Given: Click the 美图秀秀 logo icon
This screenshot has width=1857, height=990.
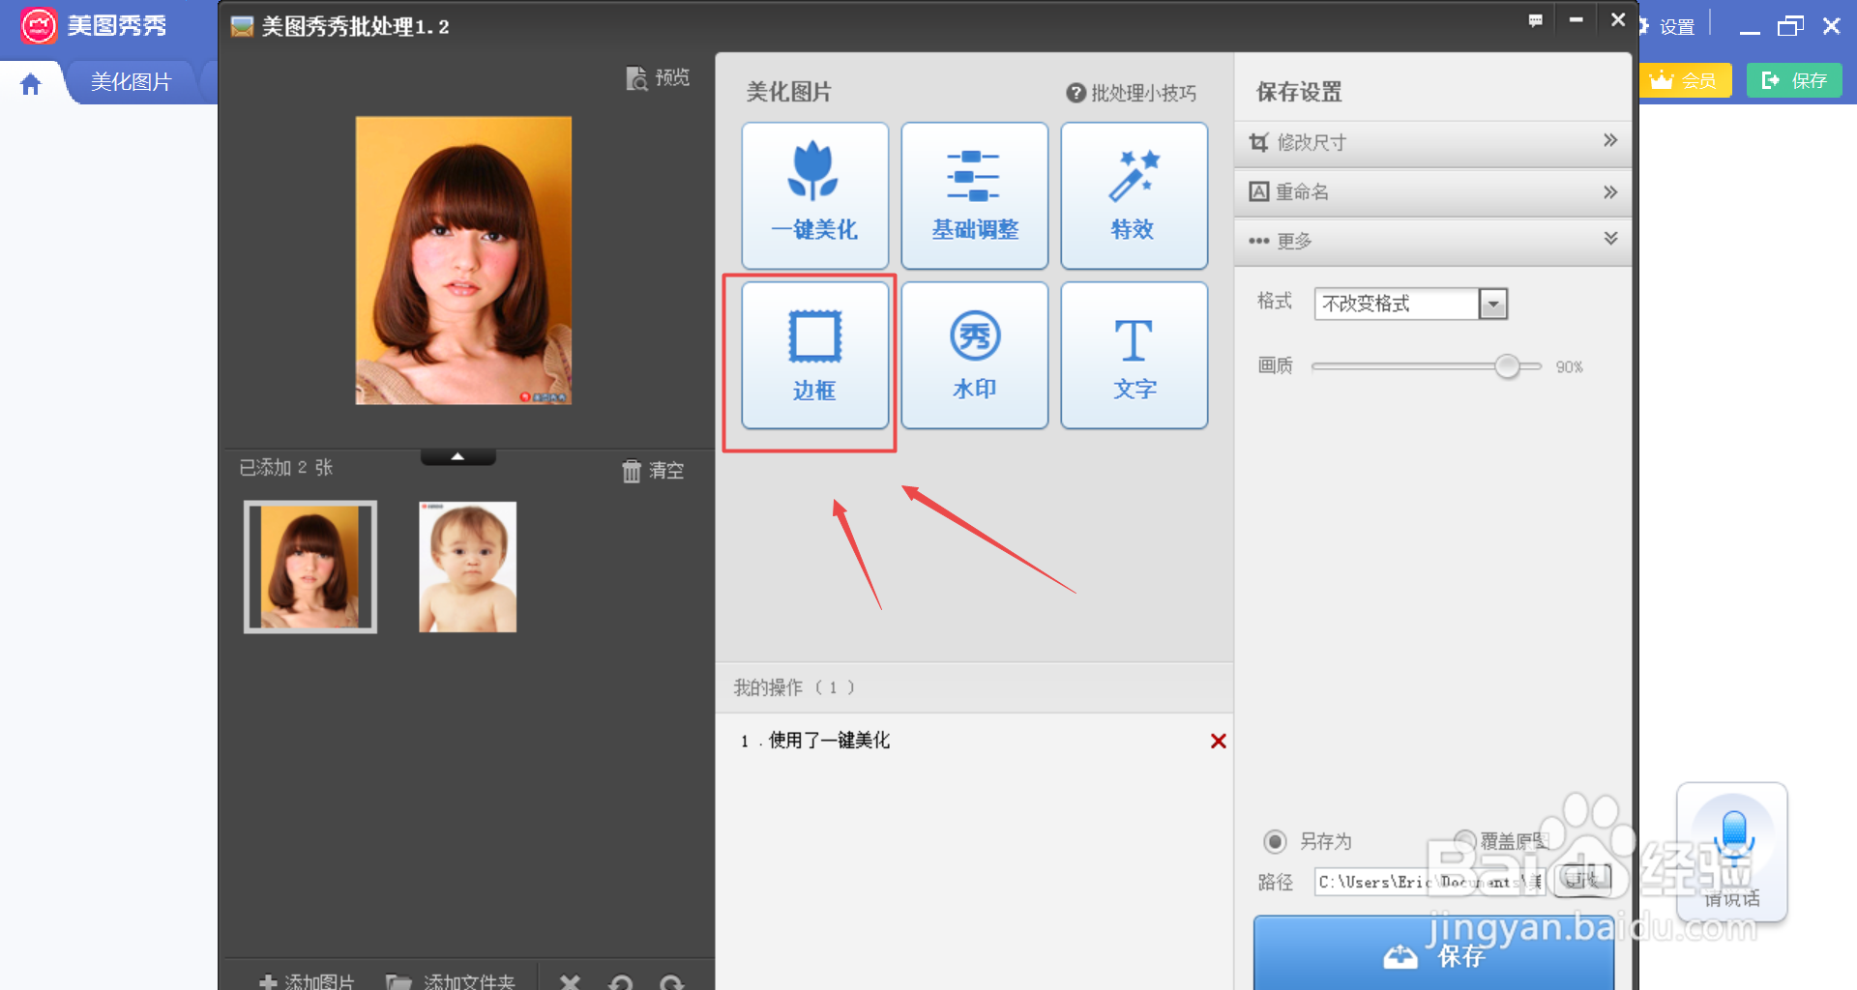Looking at the screenshot, I should [39, 26].
